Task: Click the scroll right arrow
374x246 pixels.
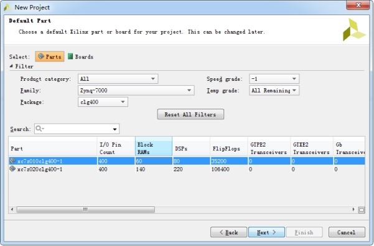Action: click(353, 209)
